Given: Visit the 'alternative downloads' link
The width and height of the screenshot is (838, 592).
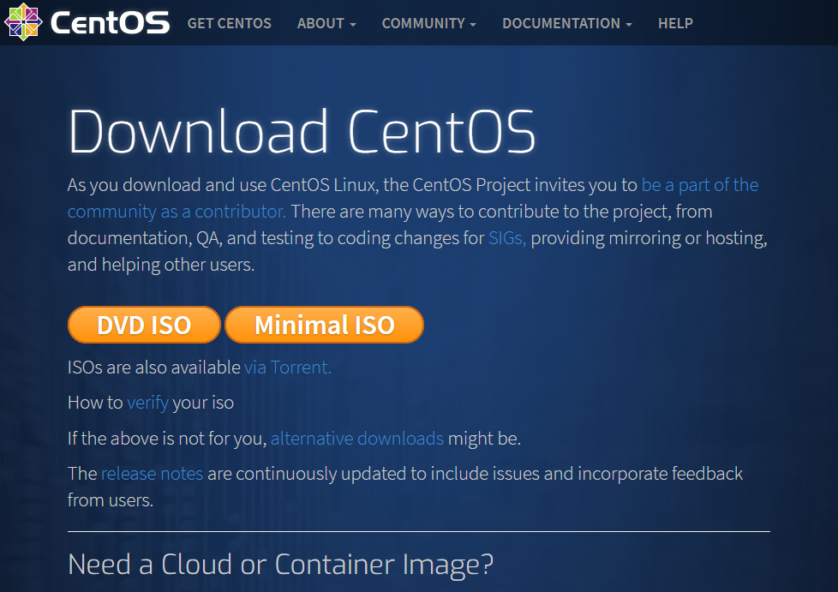Looking at the screenshot, I should pos(357,439).
